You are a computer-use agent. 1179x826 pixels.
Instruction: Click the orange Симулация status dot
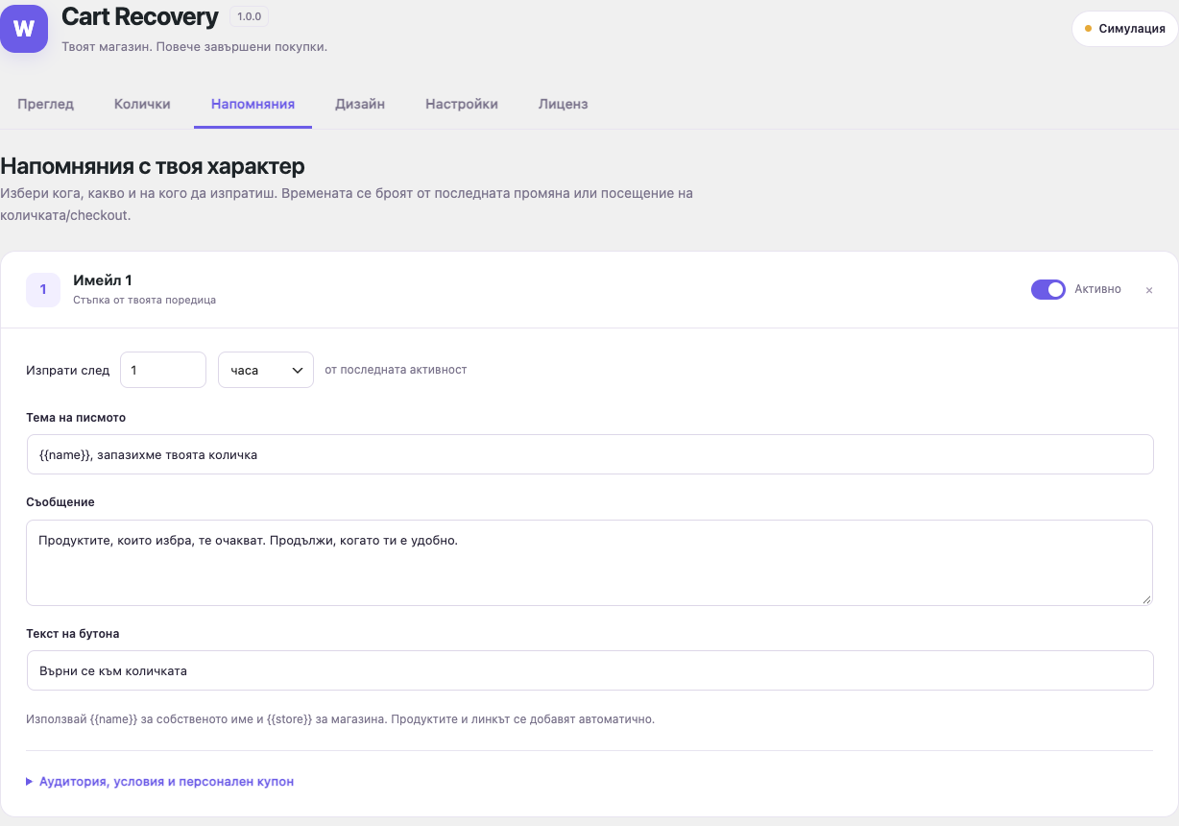coord(1088,29)
